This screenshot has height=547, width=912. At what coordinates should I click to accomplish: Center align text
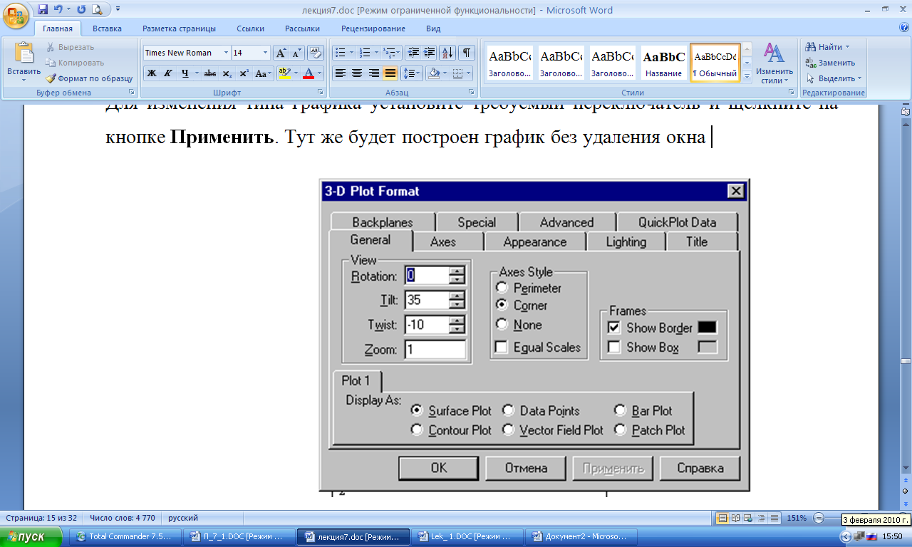point(357,73)
